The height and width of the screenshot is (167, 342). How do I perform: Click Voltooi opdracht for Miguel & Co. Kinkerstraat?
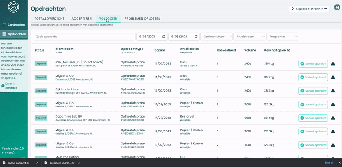313,77
